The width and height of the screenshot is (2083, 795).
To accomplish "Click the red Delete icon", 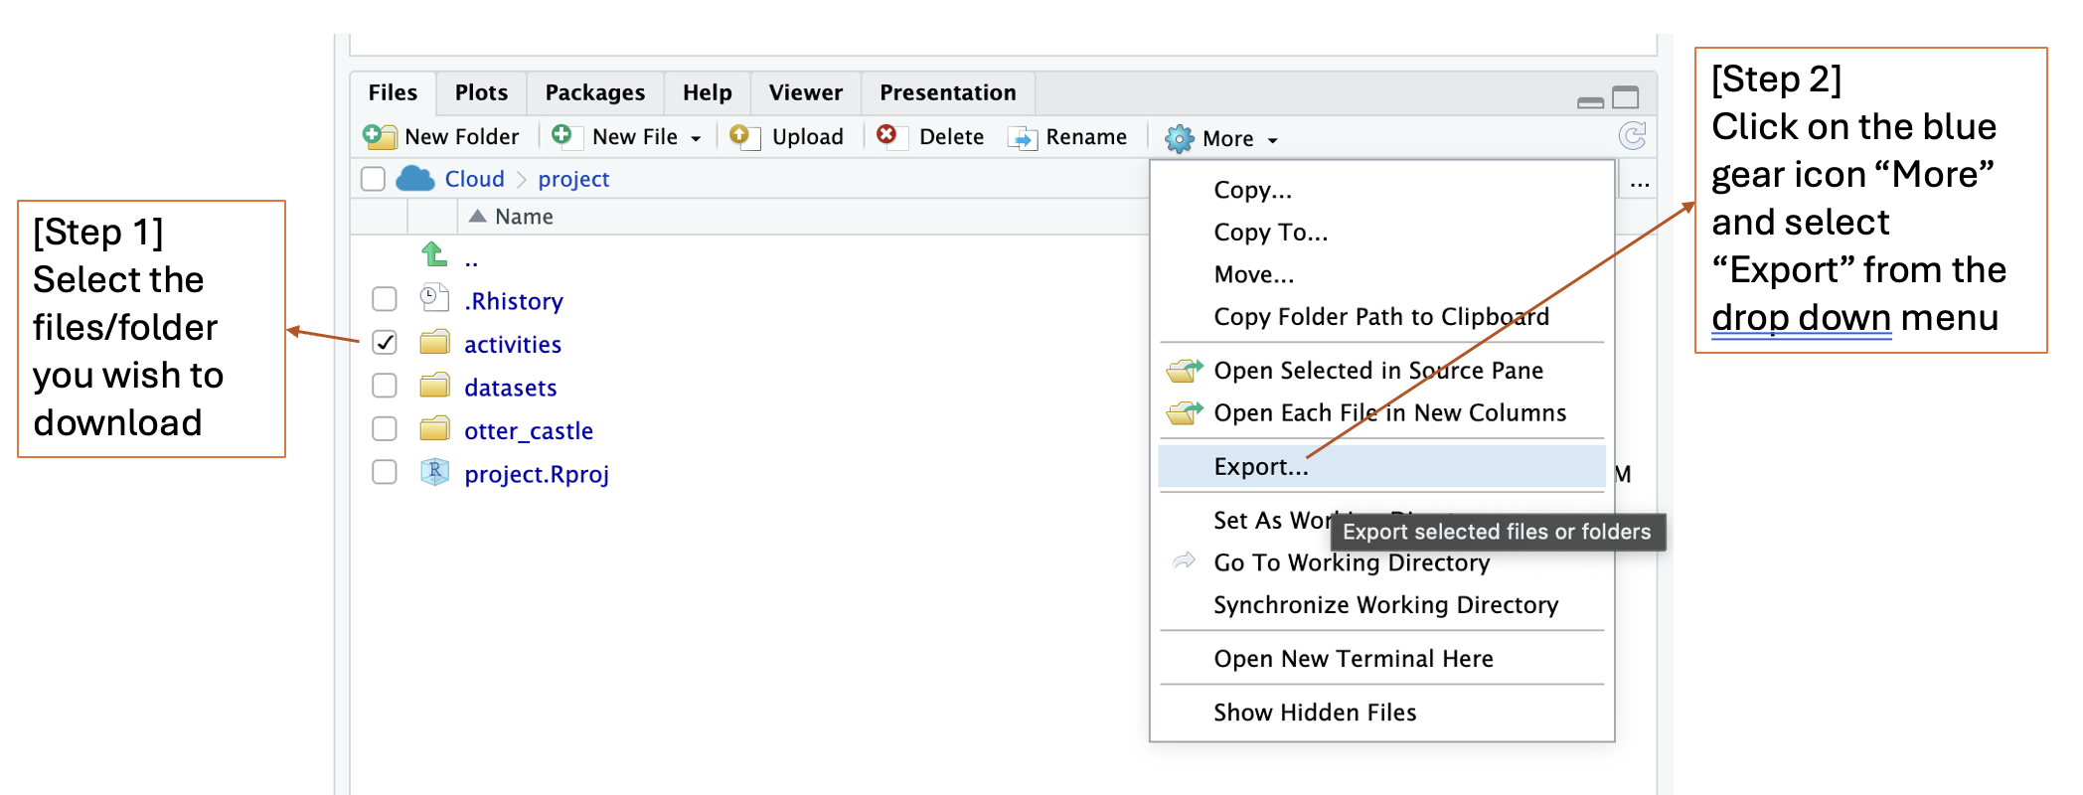I will pyautogui.click(x=886, y=135).
